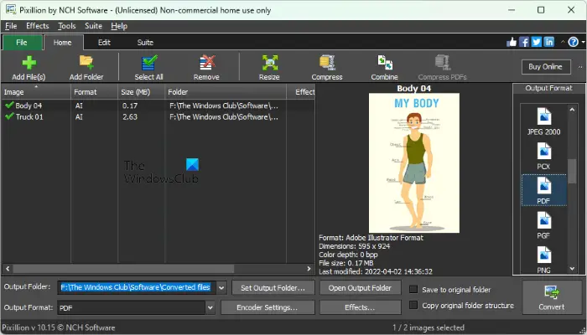Image resolution: width=587 pixels, height=335 pixels.
Task: Click the 0.17 size value in list
Action: pyautogui.click(x=130, y=106)
